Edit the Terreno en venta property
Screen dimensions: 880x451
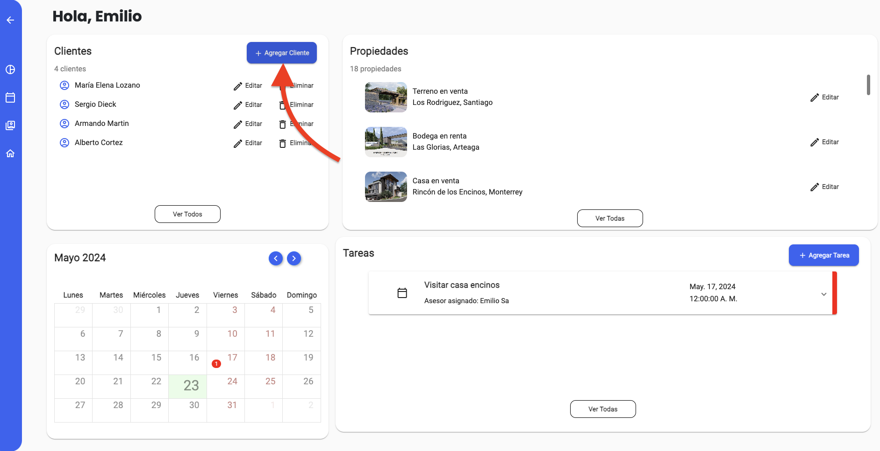[x=825, y=97]
